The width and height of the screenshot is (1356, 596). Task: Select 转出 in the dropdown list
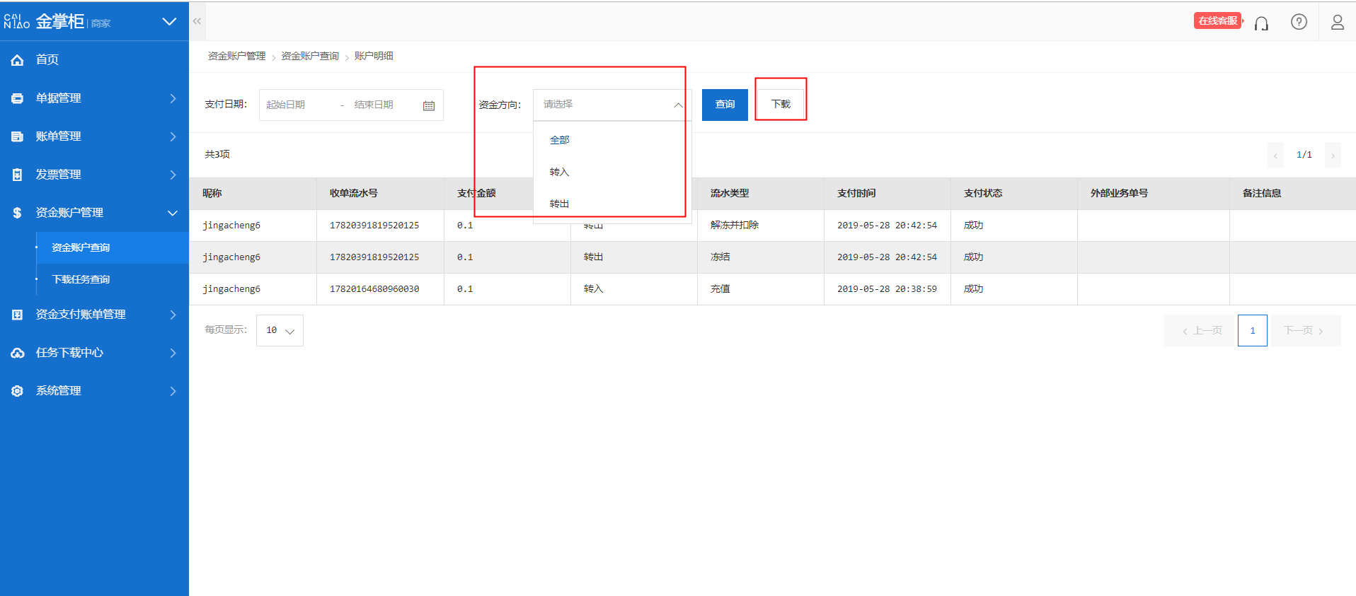tap(611, 204)
